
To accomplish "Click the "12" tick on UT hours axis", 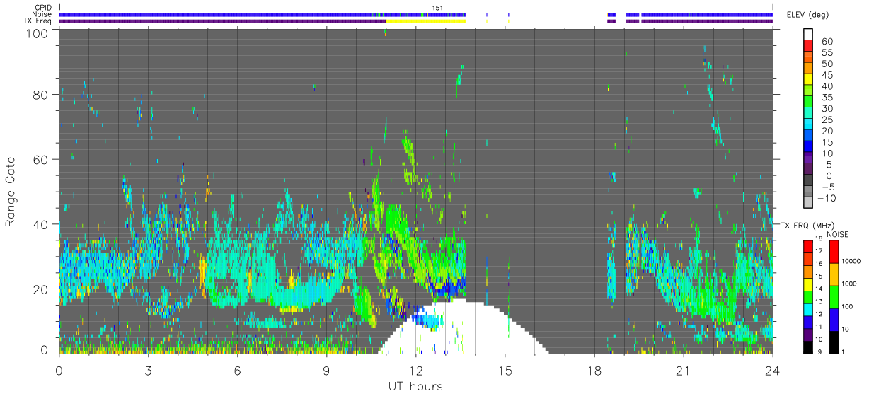I will (415, 370).
